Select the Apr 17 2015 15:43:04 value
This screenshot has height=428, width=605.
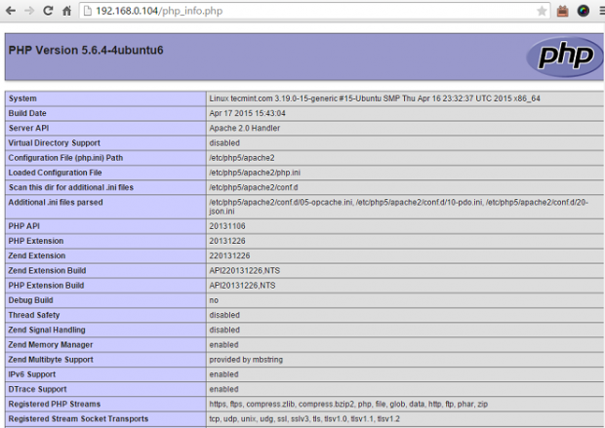(x=247, y=113)
